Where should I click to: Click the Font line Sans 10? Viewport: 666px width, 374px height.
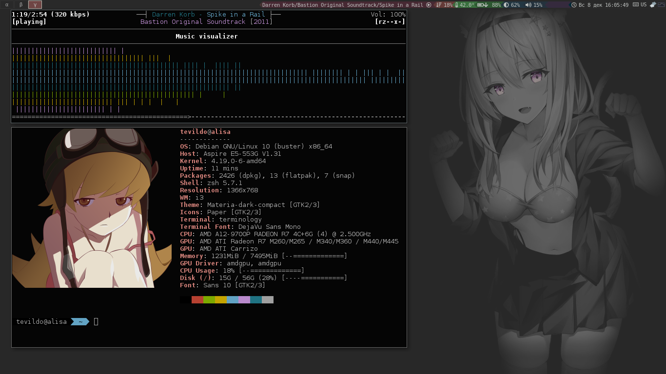click(223, 285)
